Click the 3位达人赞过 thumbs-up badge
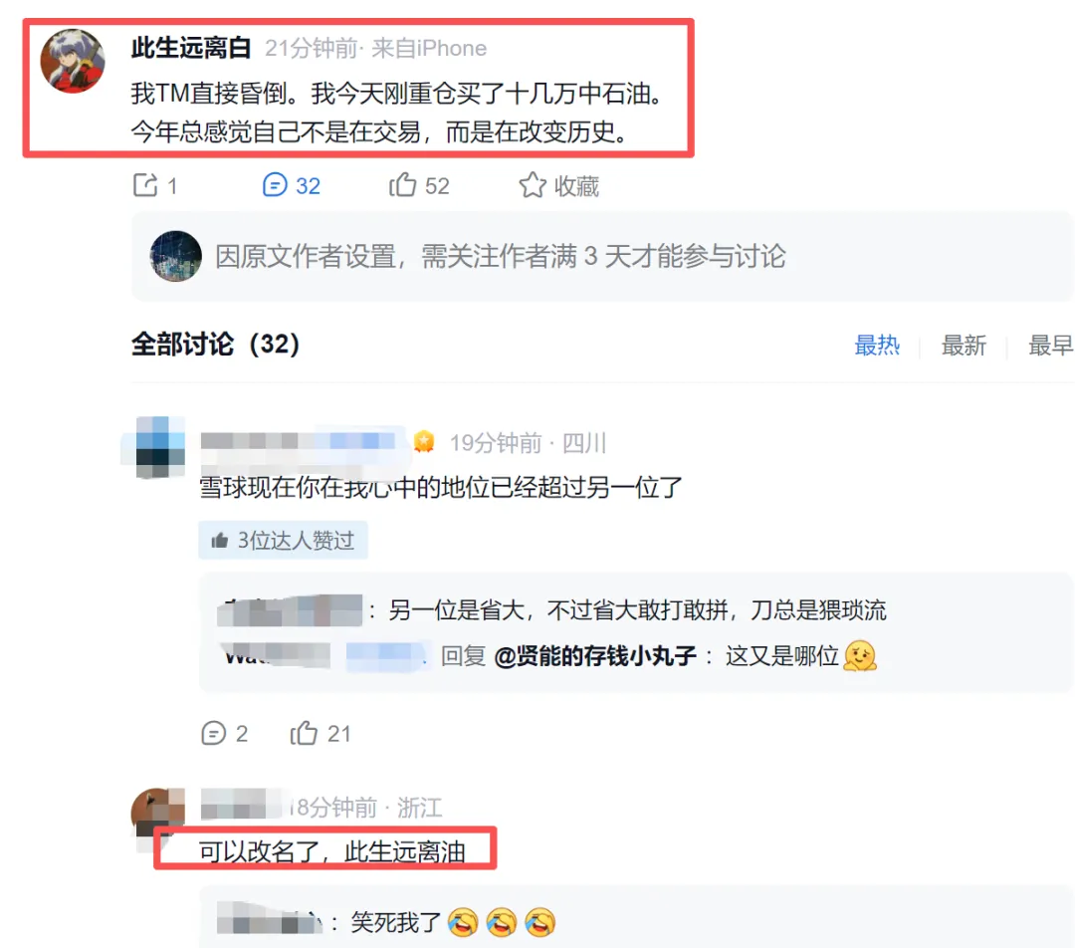Image resolution: width=1075 pixels, height=948 pixels. (x=283, y=541)
